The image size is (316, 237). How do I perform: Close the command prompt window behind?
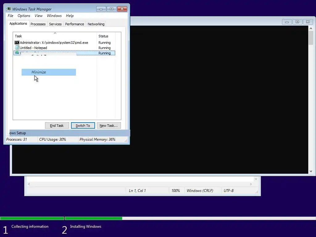308,22
